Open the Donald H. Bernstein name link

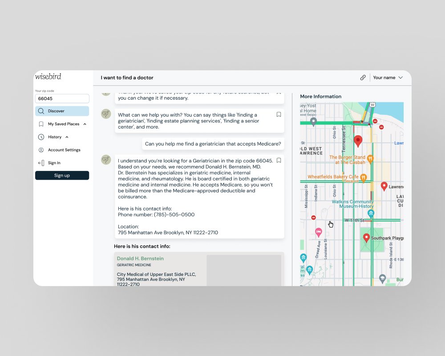140,259
